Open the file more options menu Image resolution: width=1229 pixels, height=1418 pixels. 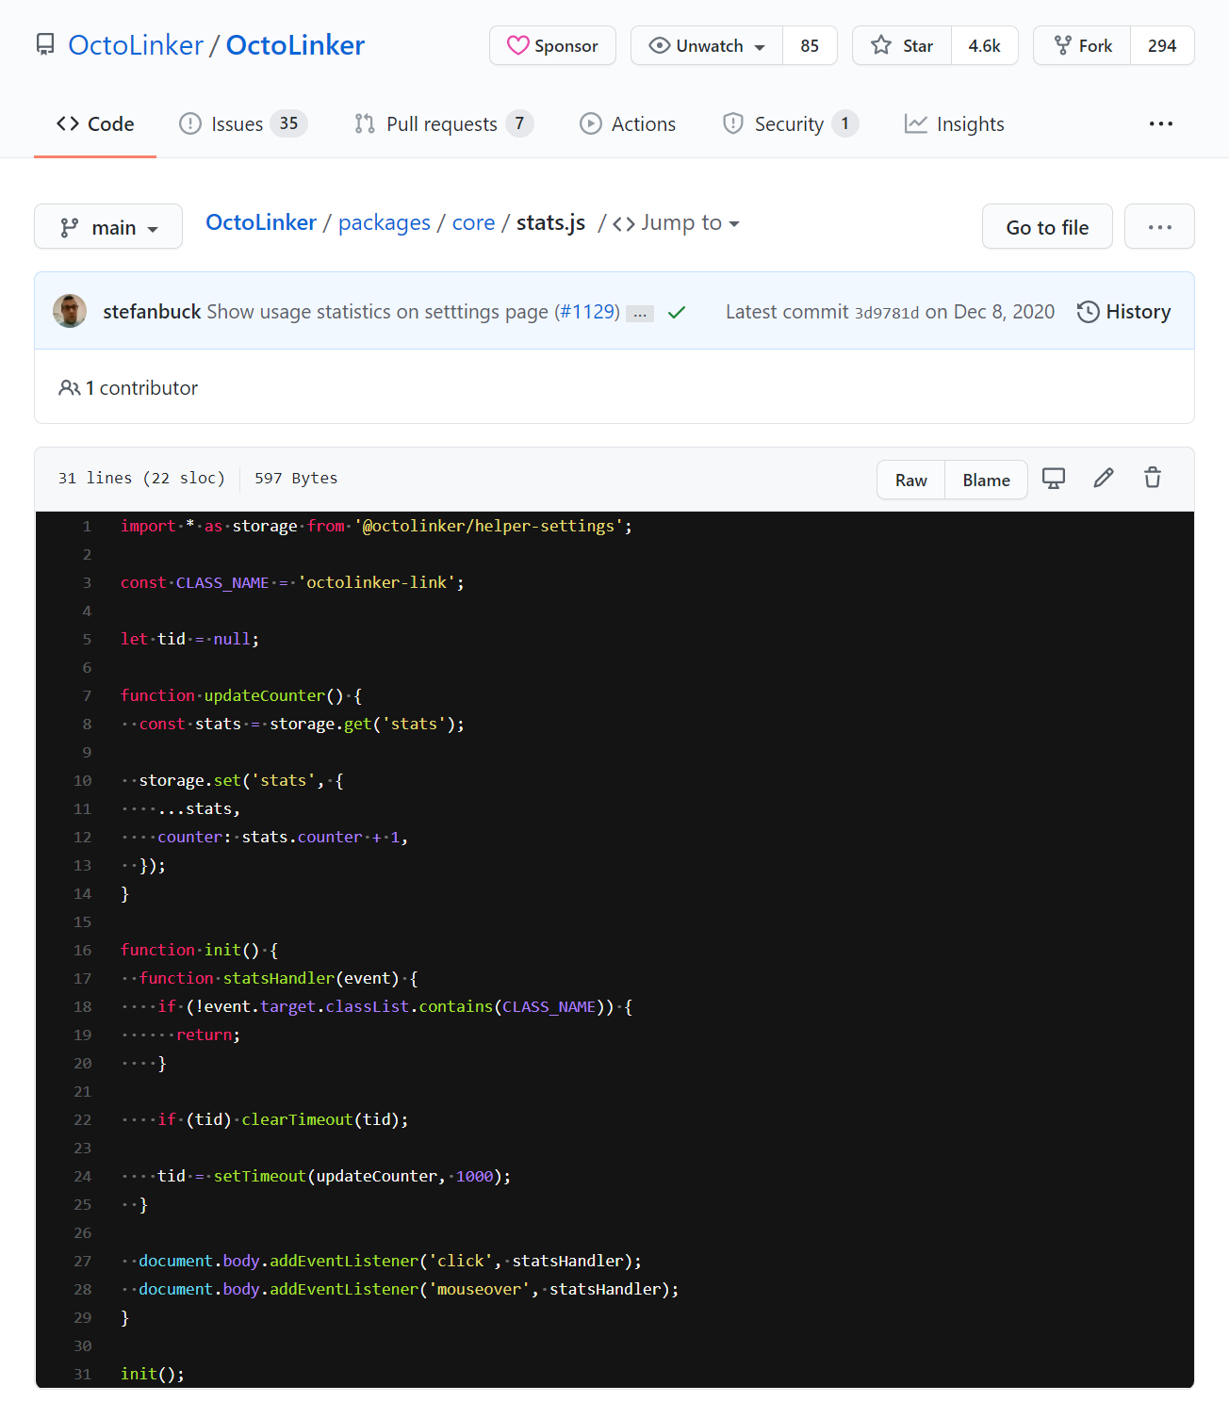tap(1159, 227)
